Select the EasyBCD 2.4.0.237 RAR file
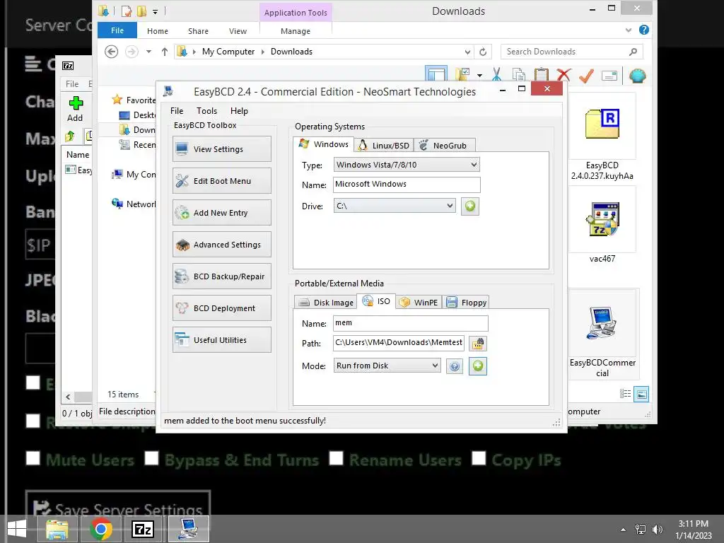Viewport: 724px width, 543px height. [602, 137]
